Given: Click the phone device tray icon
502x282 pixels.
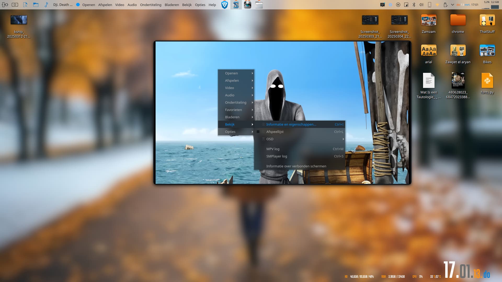Looking at the screenshot, I should 429,5.
